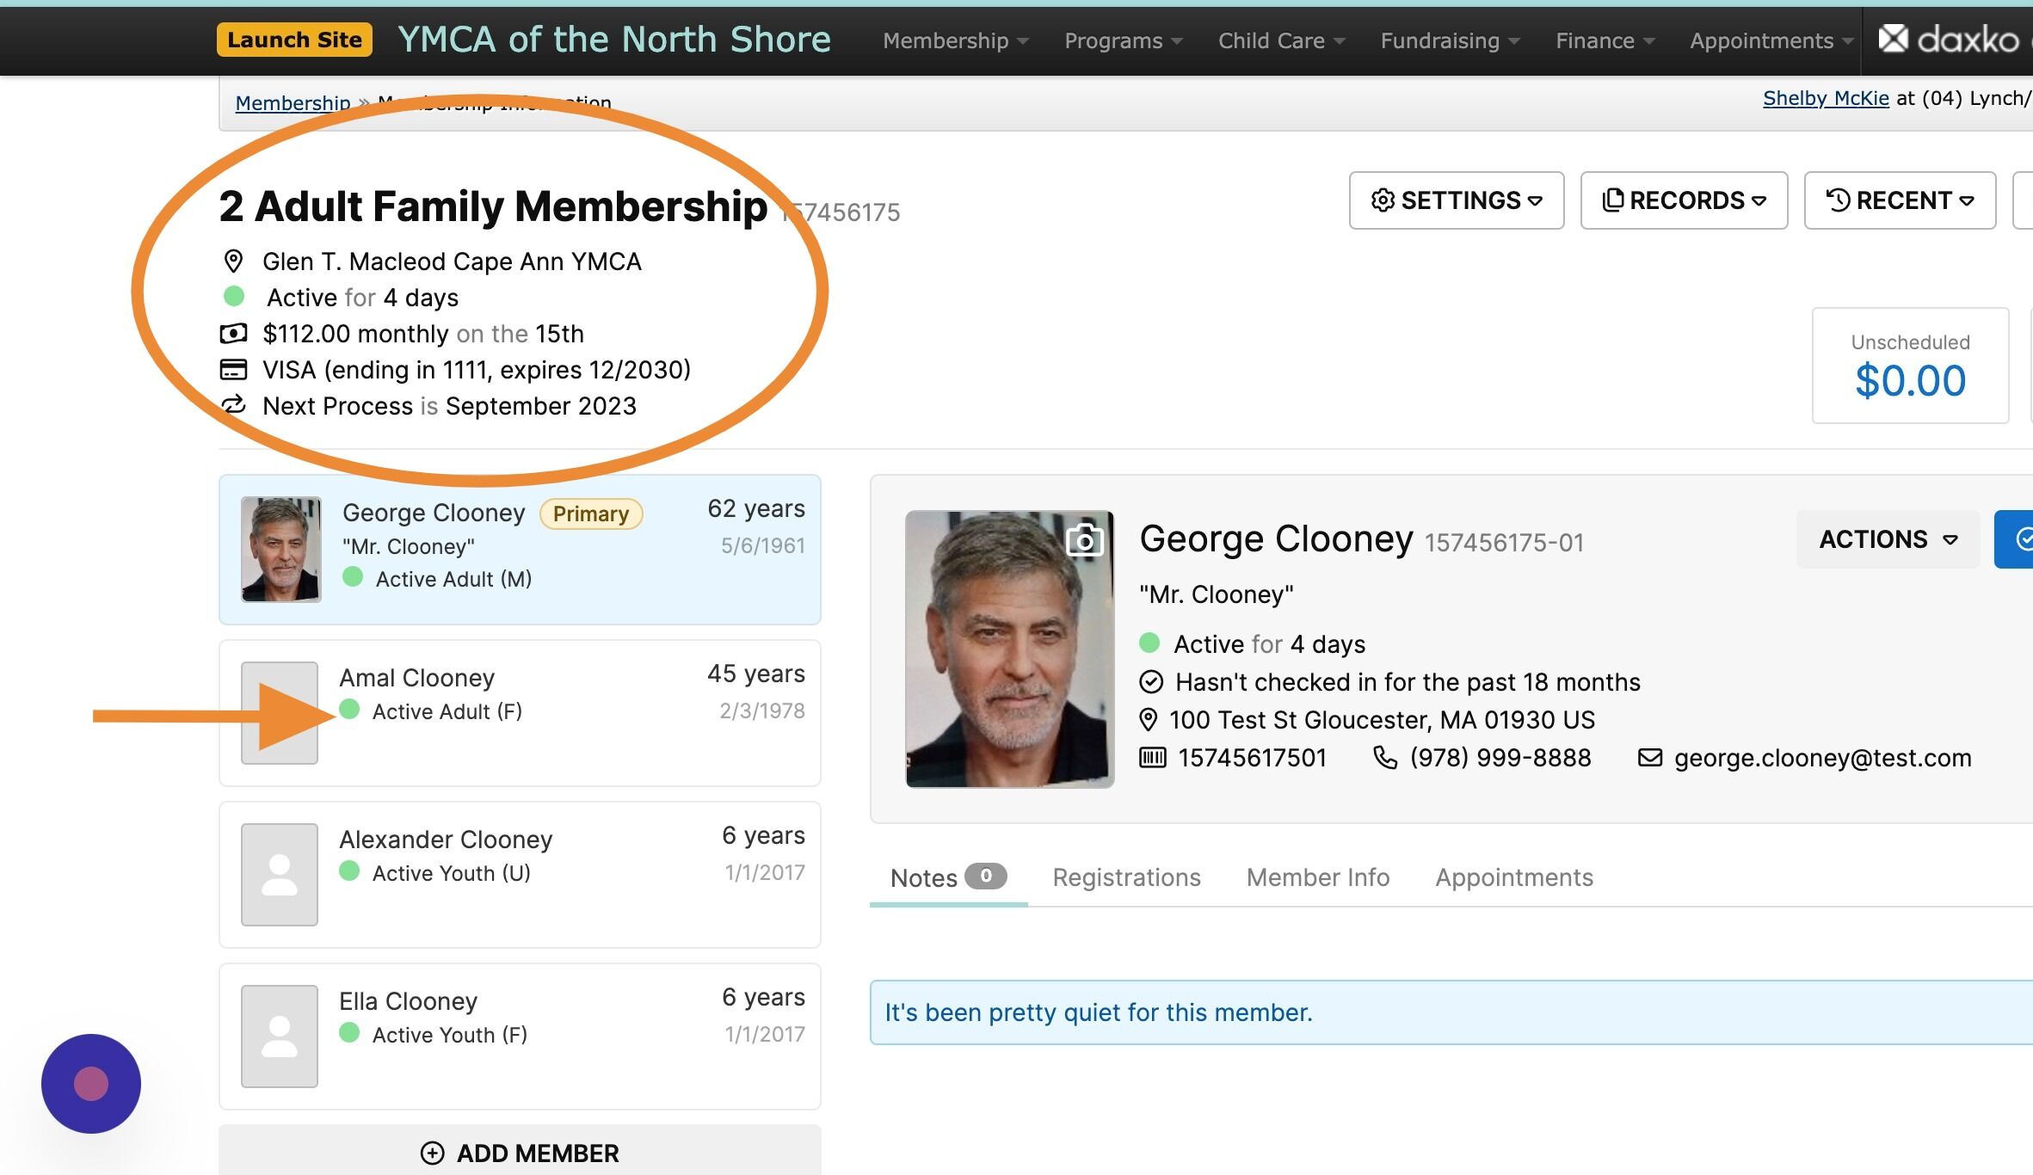Click the green dot beside Active for 4 days in profile
Image resolution: width=2033 pixels, height=1175 pixels.
1149,642
